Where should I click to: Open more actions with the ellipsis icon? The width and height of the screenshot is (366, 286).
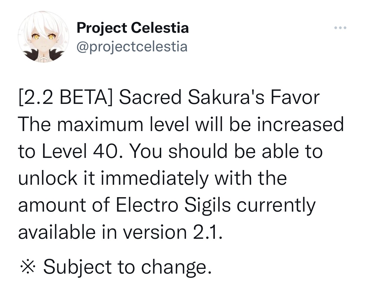pyautogui.click(x=340, y=27)
